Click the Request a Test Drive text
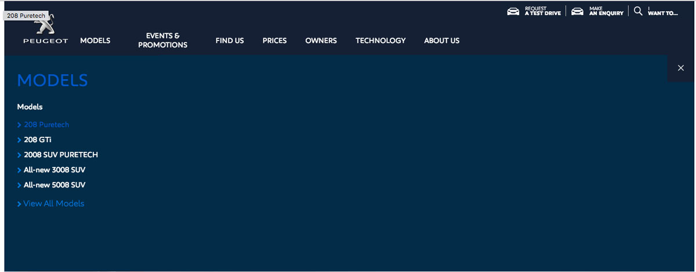Viewport: 696px width, 272px height. 542,12
